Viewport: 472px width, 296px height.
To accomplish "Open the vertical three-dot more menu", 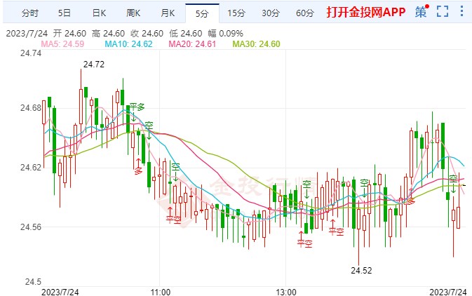I will (461, 11).
